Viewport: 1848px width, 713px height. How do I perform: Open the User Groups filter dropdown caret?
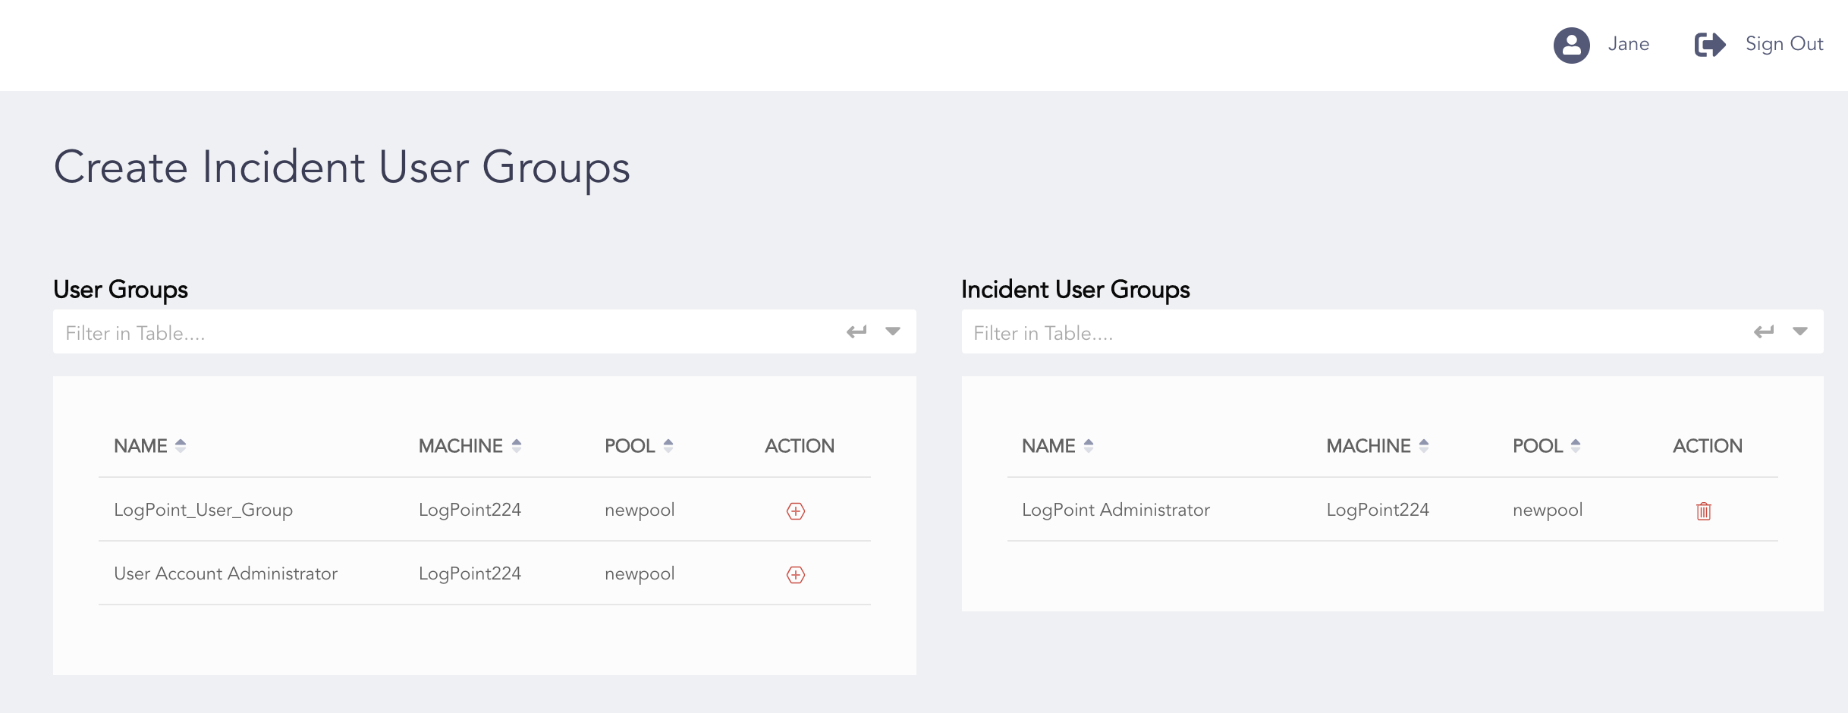892,331
